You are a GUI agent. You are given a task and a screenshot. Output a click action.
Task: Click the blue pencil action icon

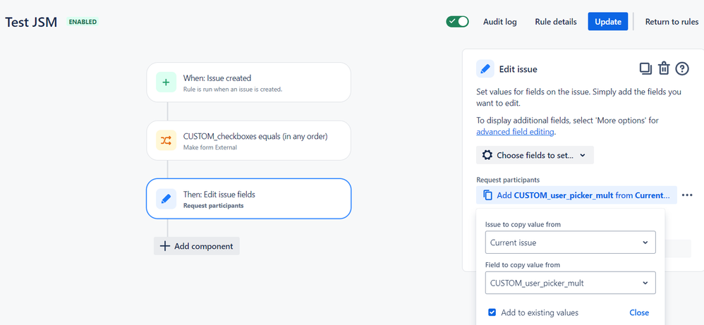(x=166, y=199)
